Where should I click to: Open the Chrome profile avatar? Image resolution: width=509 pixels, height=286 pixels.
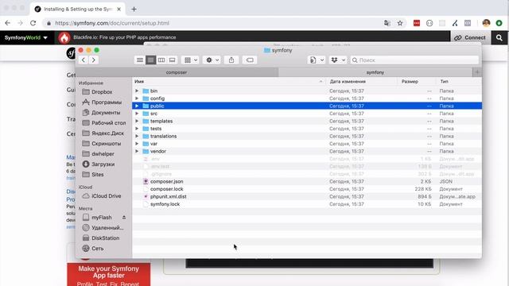(x=486, y=23)
